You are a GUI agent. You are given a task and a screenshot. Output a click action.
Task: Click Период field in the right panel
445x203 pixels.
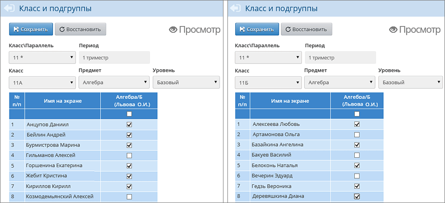pyautogui.click(x=340, y=58)
